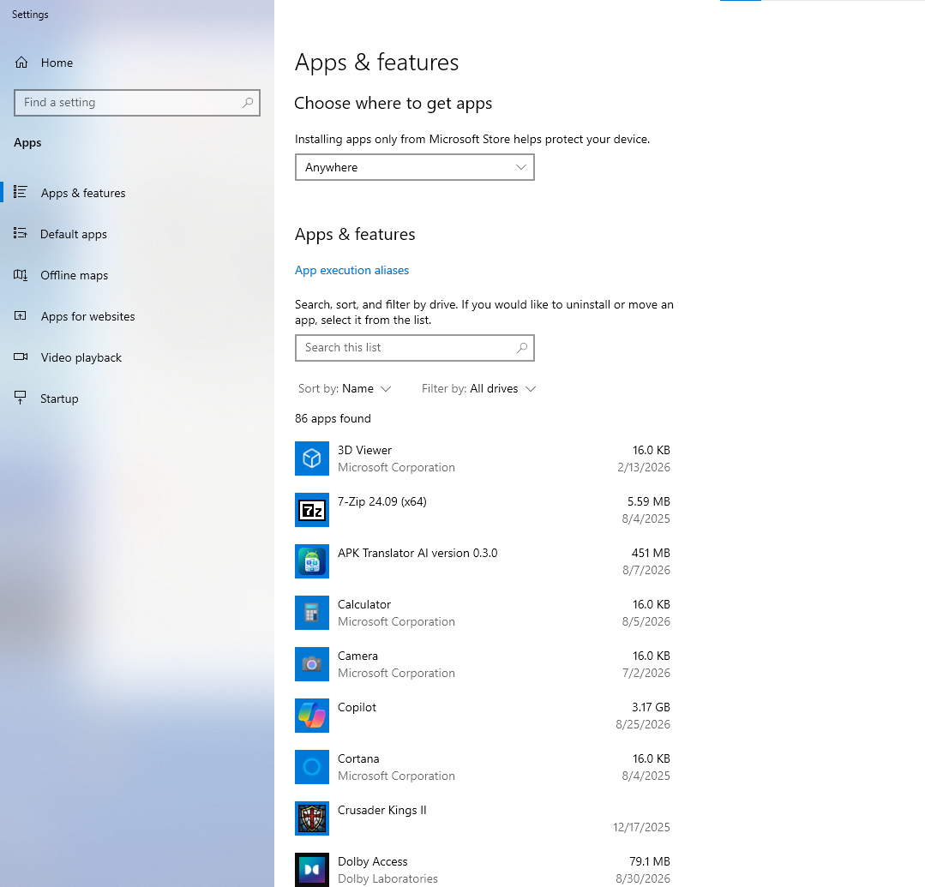
Task: Focus the Find a setting field
Action: pyautogui.click(x=137, y=103)
